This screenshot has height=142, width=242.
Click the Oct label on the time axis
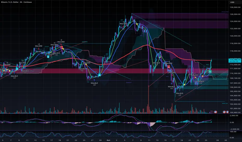[108, 140]
